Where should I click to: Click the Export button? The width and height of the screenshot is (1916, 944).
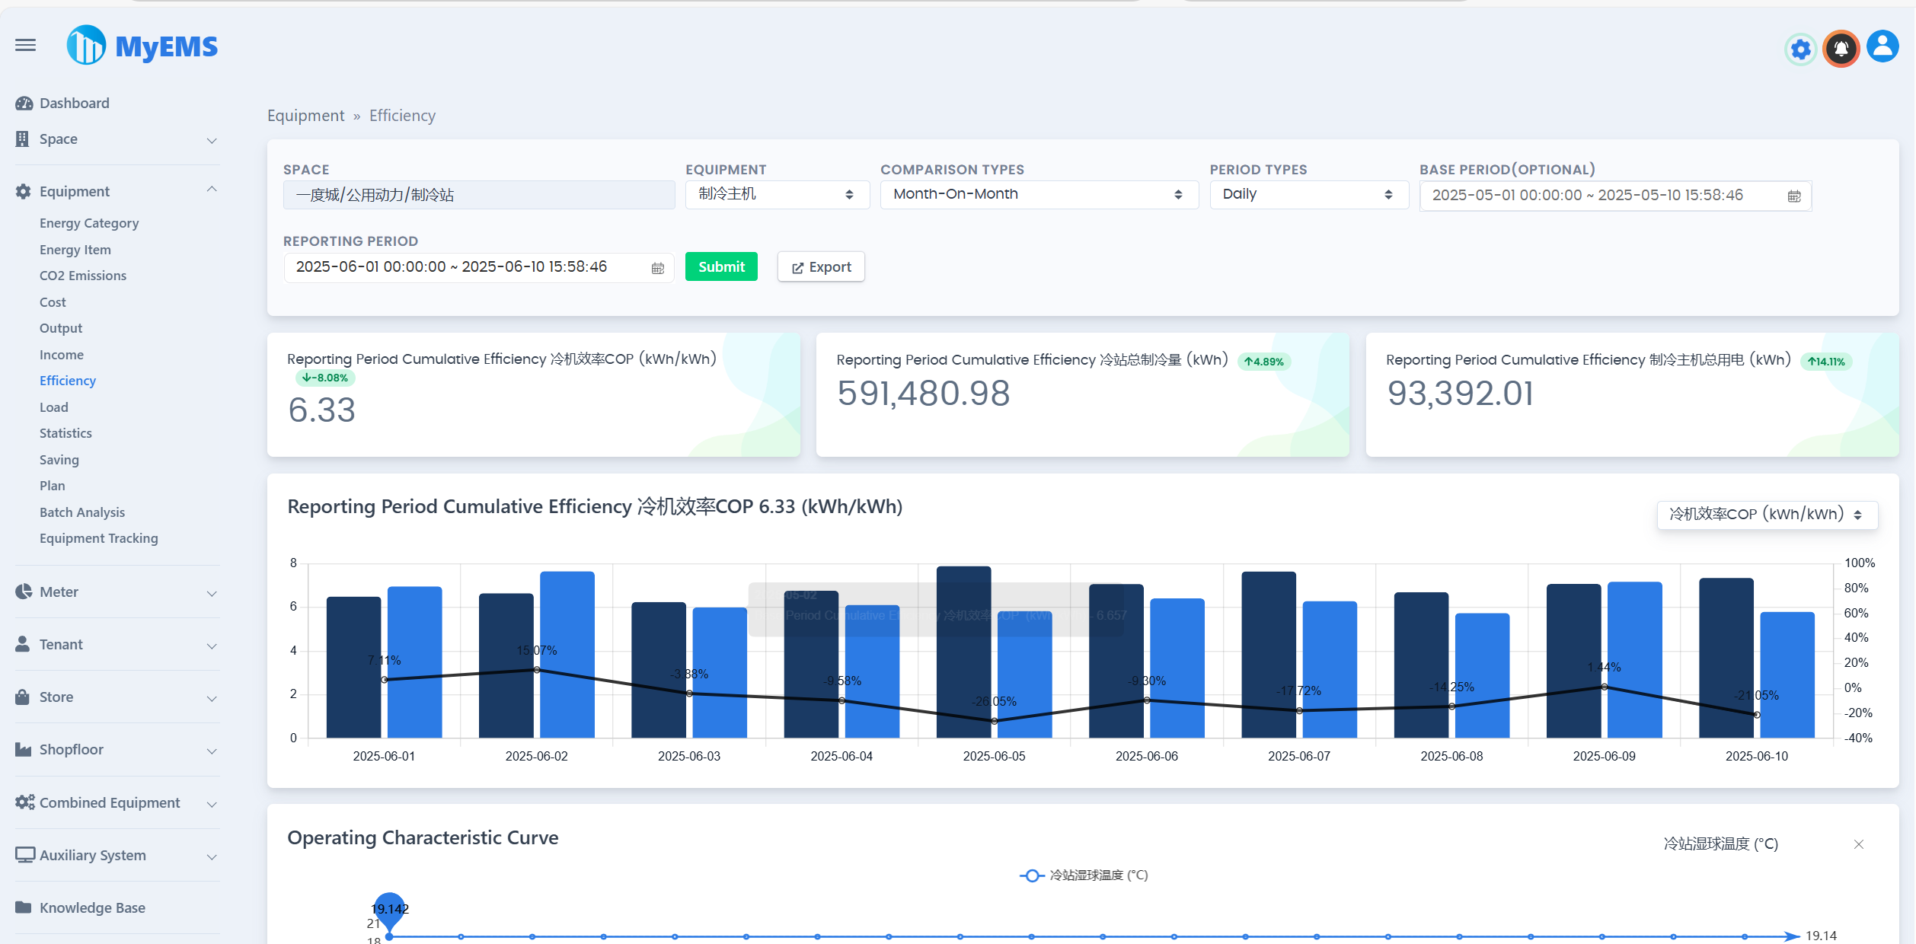820,267
